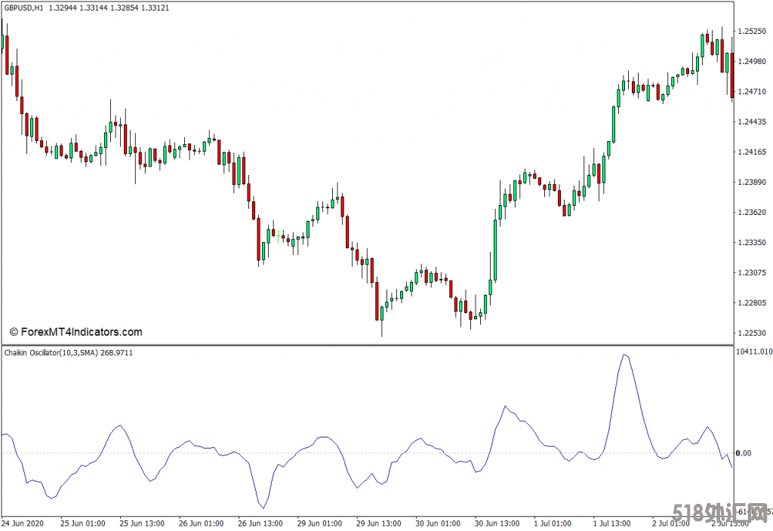Click the lowest candlestick wick near 1.22530
The width and height of the screenshot is (773, 531).
[381, 330]
